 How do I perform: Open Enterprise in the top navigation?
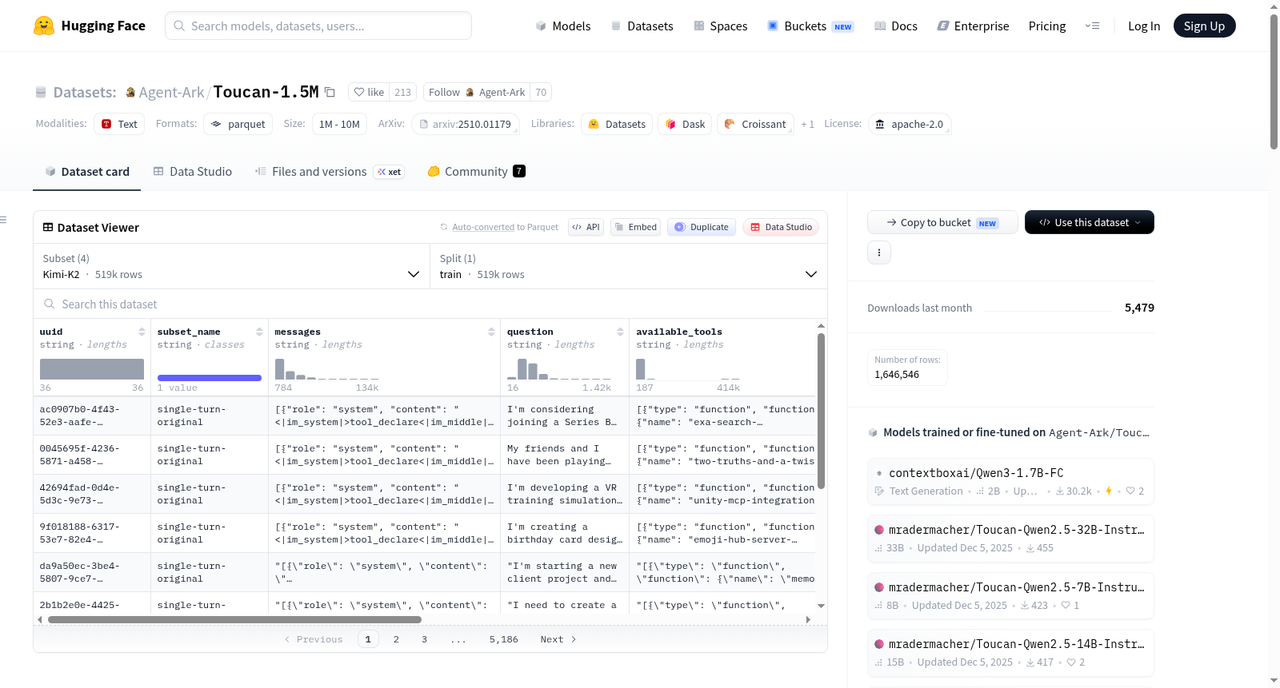tap(973, 26)
